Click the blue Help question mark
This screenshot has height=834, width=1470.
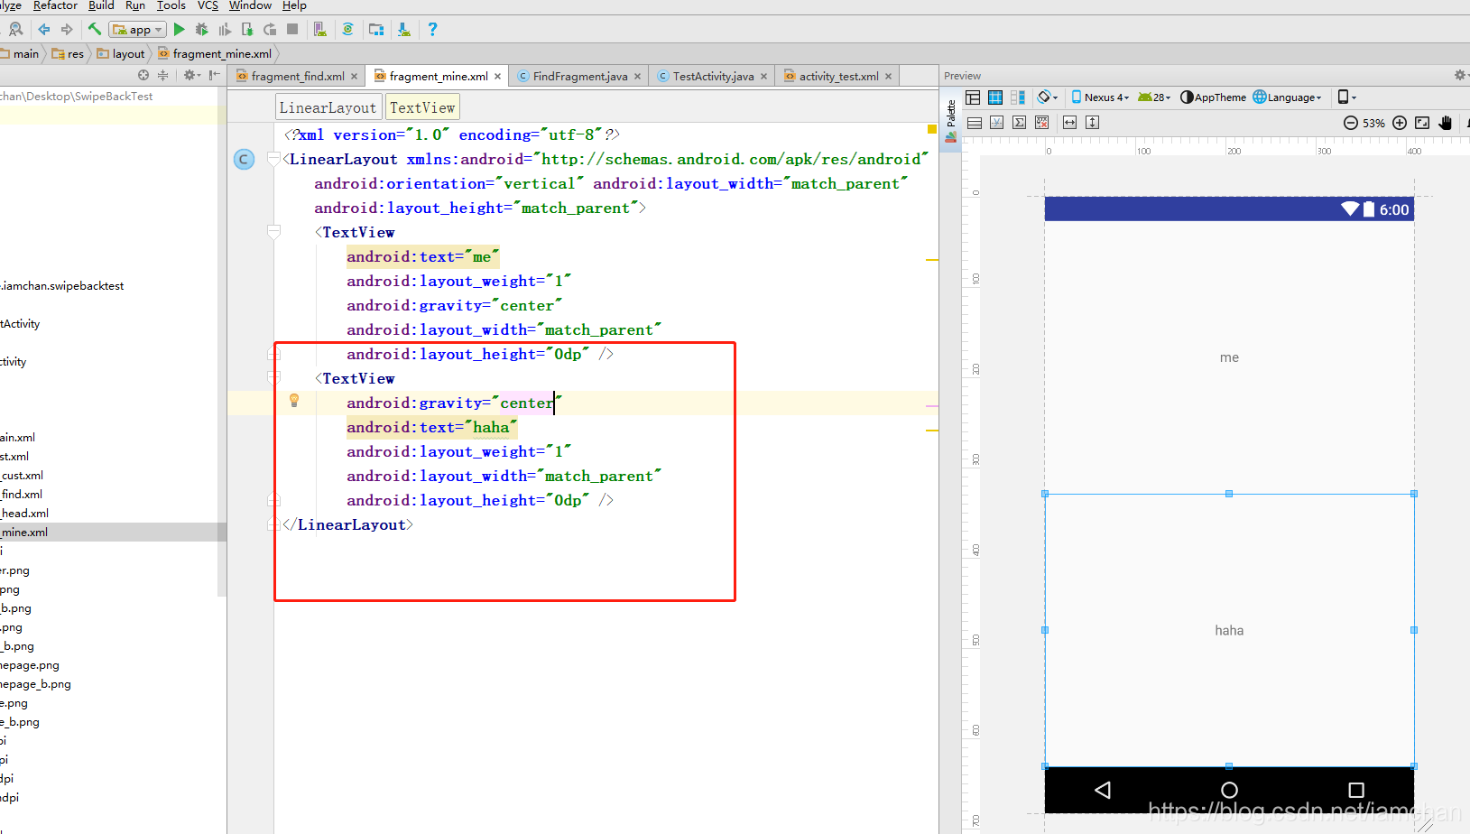(x=432, y=29)
